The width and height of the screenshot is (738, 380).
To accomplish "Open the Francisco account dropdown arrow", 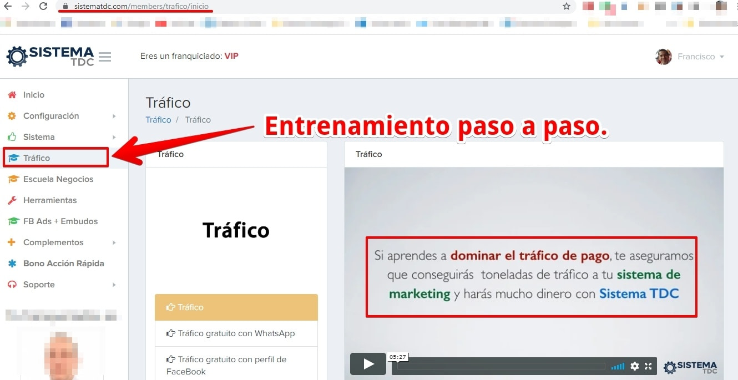I will (722, 57).
